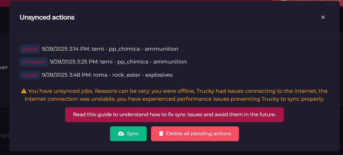Click the Unsynced actions dialog title
The height and width of the screenshot is (155, 343).
47,17
